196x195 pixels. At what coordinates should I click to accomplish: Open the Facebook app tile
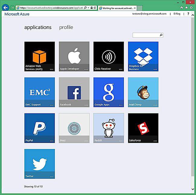coord(74,92)
